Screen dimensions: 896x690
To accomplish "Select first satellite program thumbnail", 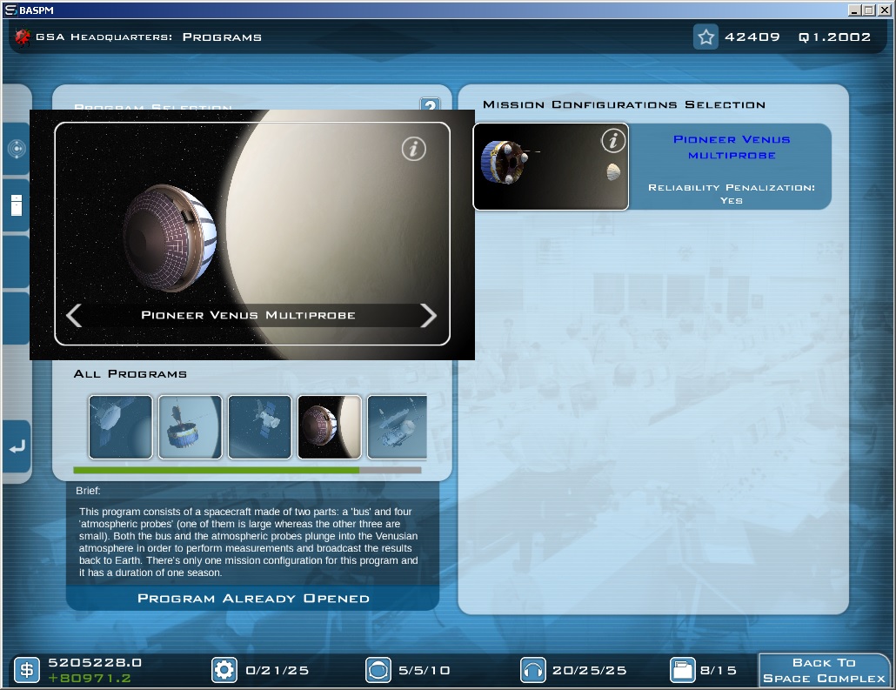I will pyautogui.click(x=121, y=427).
